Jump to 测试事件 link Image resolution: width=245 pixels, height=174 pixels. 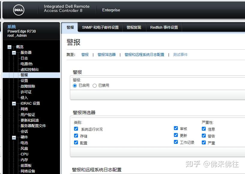180,55
